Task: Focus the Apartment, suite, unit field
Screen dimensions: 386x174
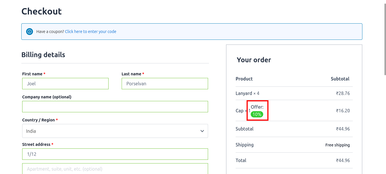Action: coord(115,169)
